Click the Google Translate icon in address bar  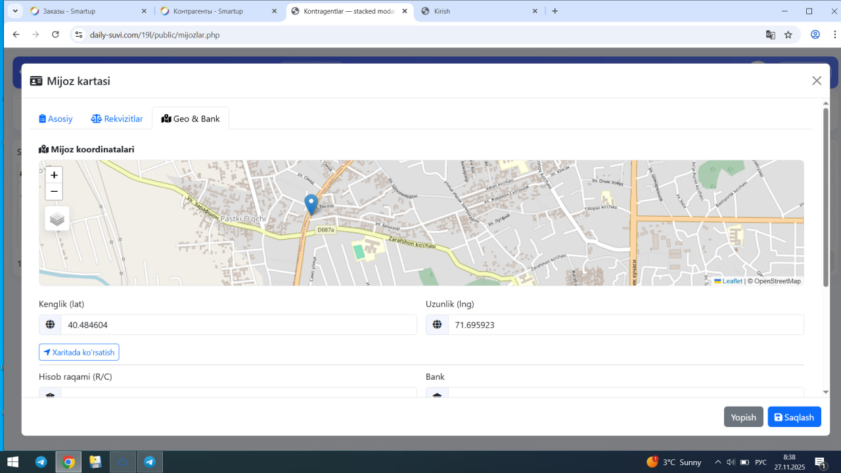click(771, 35)
